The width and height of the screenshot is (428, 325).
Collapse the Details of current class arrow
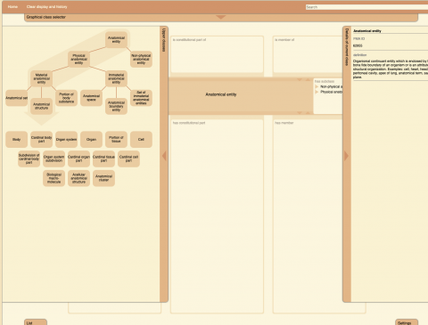[346, 156]
